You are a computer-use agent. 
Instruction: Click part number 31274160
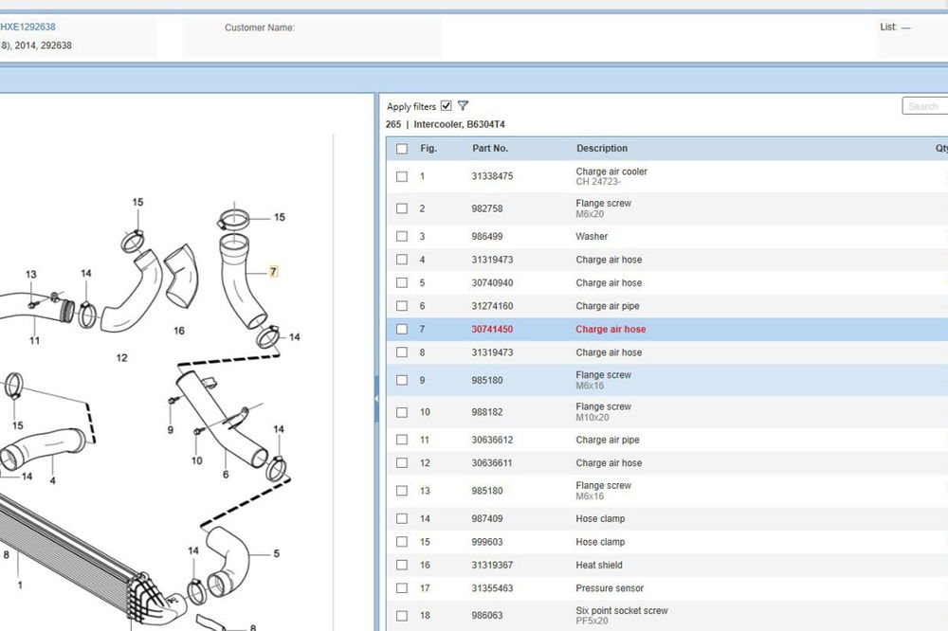[x=493, y=306]
